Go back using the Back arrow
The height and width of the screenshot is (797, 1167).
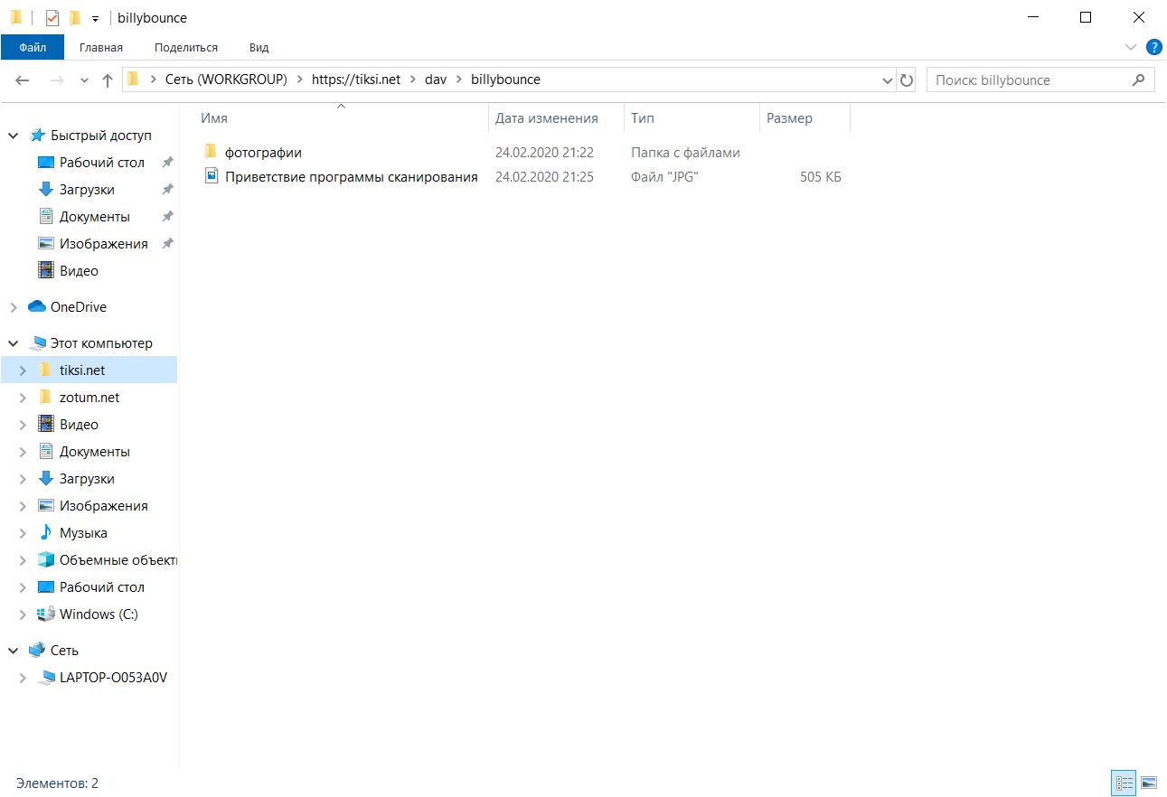pyautogui.click(x=24, y=80)
